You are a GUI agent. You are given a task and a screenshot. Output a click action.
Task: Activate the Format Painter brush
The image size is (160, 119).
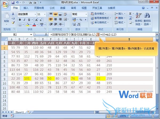[x=13, y=23]
